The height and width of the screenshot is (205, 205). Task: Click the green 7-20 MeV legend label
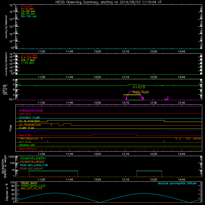tap(27, 63)
